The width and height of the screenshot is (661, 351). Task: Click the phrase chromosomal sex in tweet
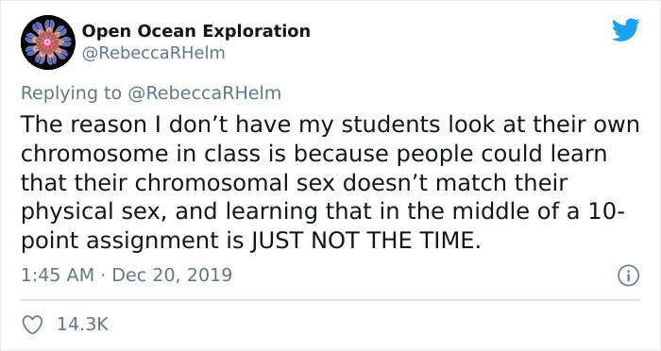coord(235,182)
